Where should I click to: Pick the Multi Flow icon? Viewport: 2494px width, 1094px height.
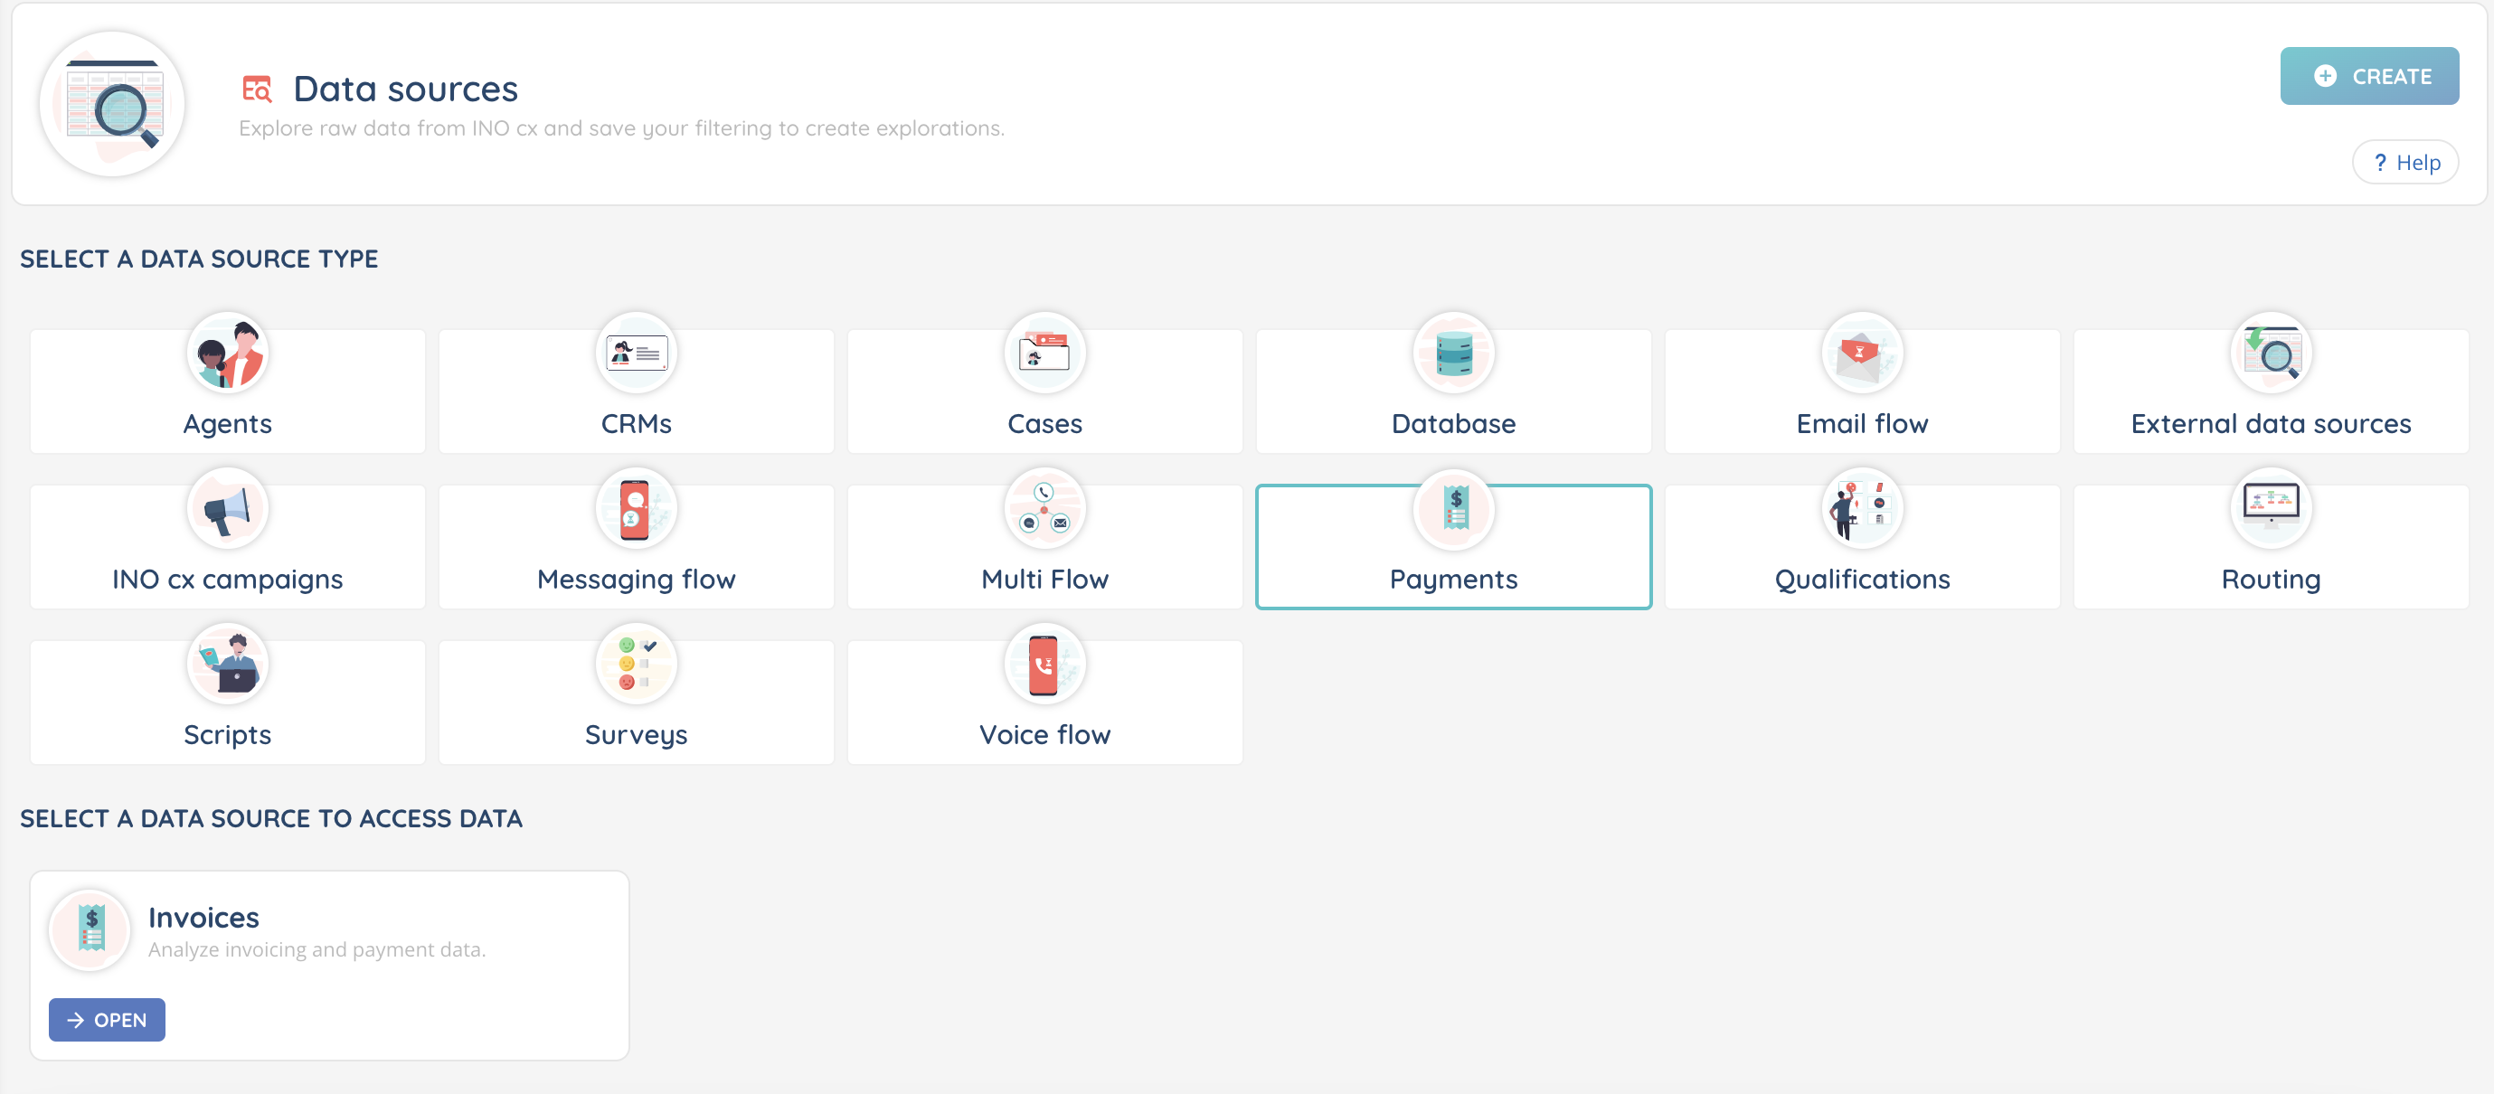click(1044, 509)
